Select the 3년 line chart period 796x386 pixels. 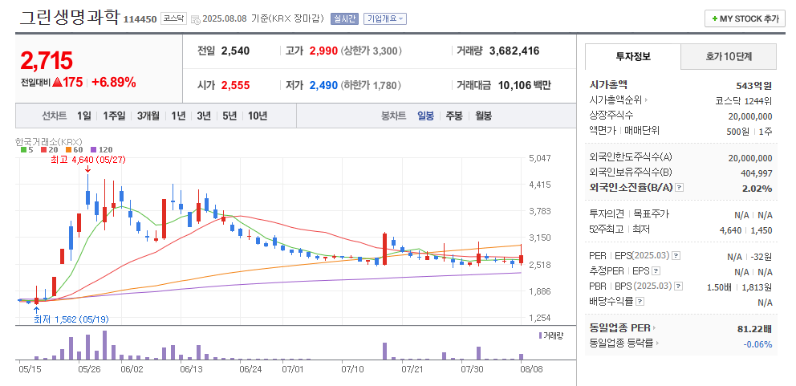click(x=204, y=116)
